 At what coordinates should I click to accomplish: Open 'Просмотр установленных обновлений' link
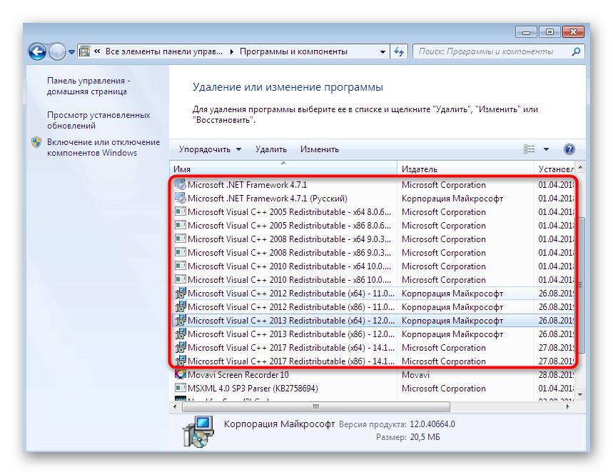coord(98,120)
